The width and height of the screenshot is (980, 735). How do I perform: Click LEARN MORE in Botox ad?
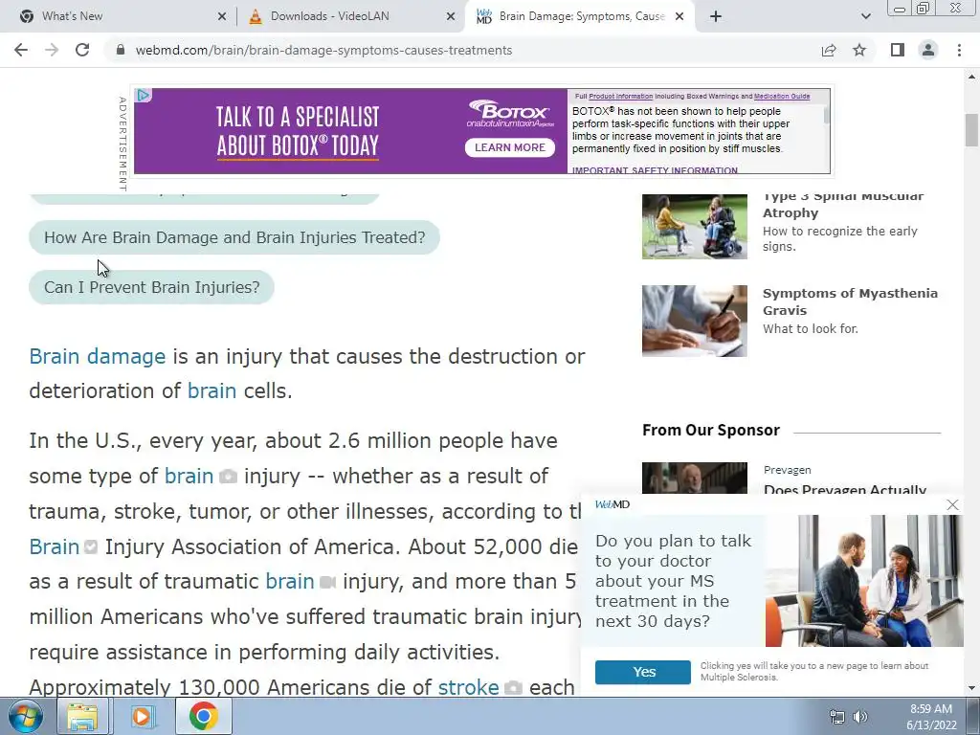[x=510, y=147]
